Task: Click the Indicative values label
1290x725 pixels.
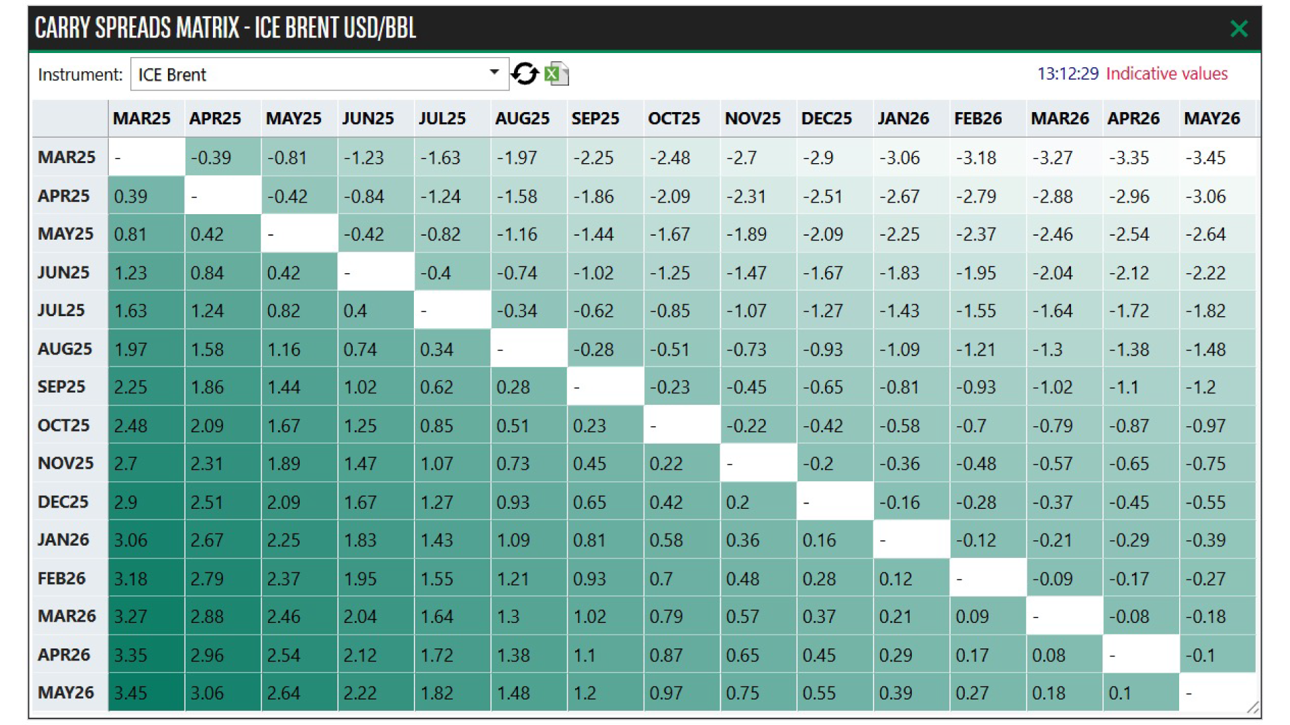Action: click(1166, 74)
